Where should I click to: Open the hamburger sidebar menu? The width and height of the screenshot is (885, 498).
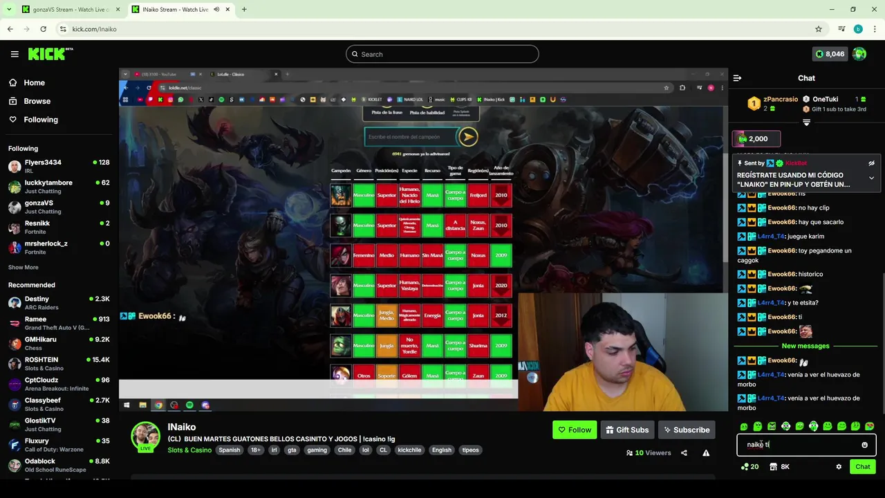pos(15,54)
